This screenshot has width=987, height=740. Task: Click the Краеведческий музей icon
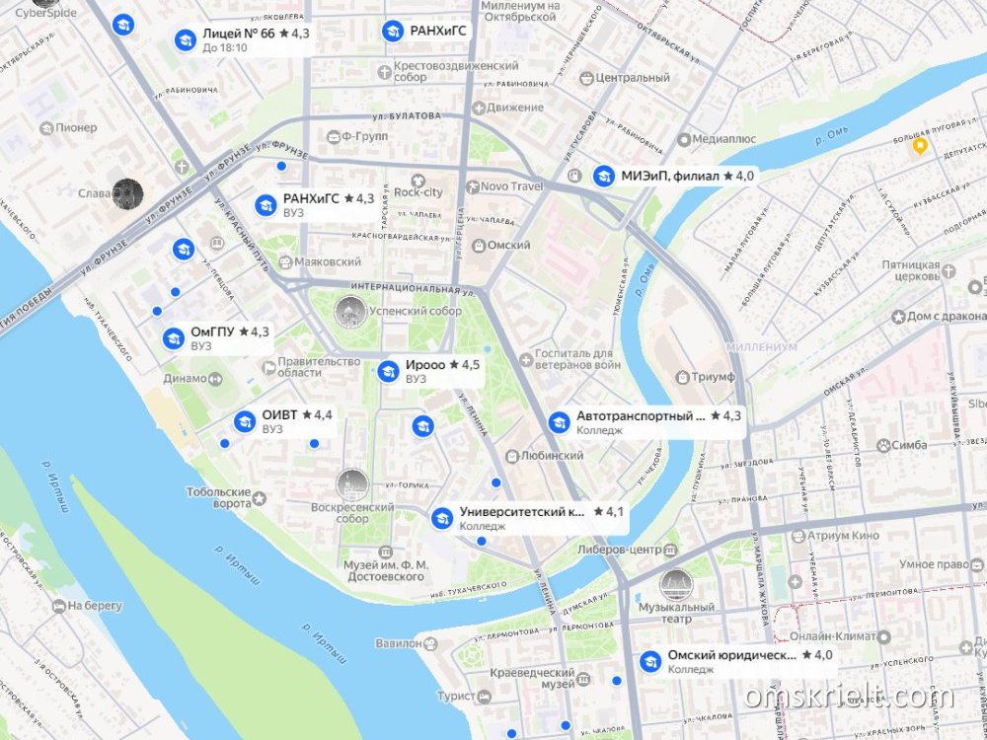tap(583, 679)
